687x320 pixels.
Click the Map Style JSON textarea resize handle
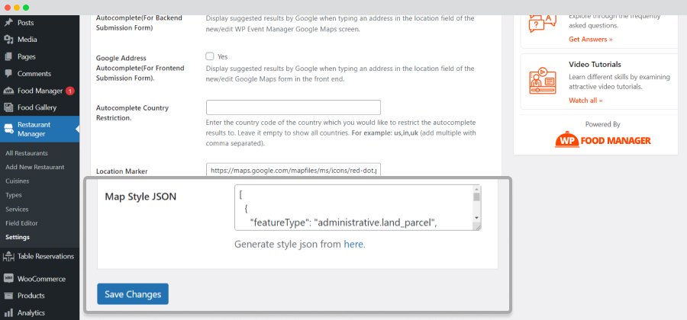478,226
